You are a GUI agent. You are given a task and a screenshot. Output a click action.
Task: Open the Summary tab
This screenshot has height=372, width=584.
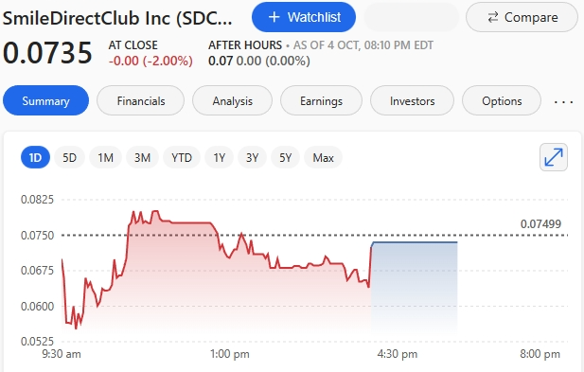click(45, 100)
